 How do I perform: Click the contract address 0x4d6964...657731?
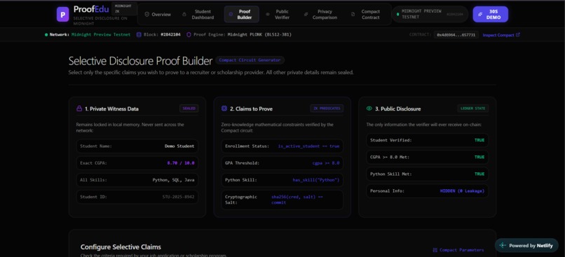pyautogui.click(x=456, y=35)
